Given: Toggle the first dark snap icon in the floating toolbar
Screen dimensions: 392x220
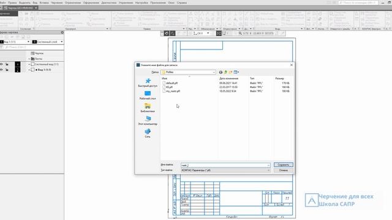Looking at the screenshot, I should (167, 33).
